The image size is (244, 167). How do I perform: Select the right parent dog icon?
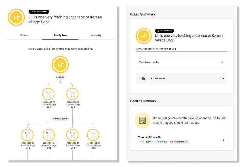[x=72, y=94]
